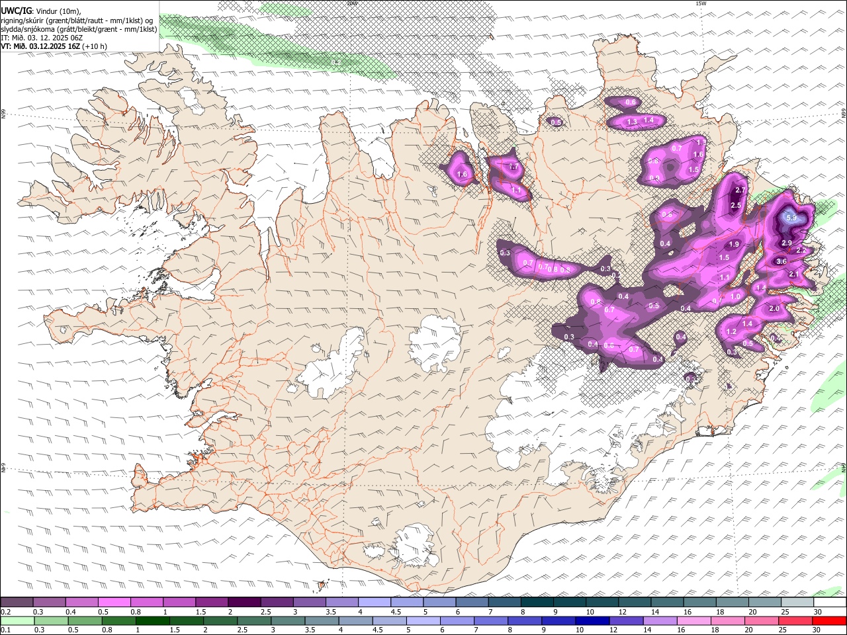Click the 'rigning/skúrir' line in the header box
This screenshot has height=635, width=847.
(77, 20)
